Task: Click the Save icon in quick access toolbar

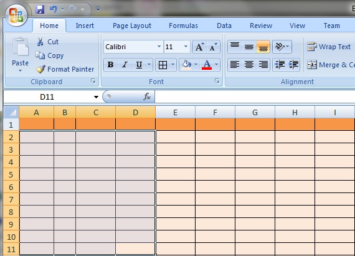Action: pyautogui.click(x=40, y=9)
